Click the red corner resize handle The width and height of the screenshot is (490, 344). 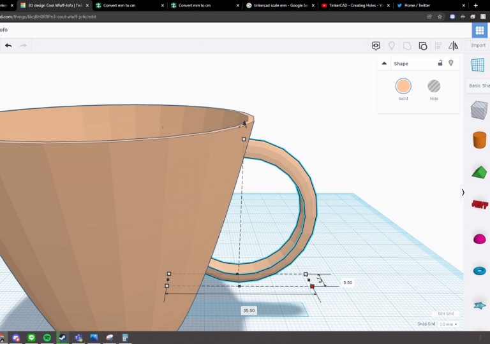pyautogui.click(x=312, y=286)
